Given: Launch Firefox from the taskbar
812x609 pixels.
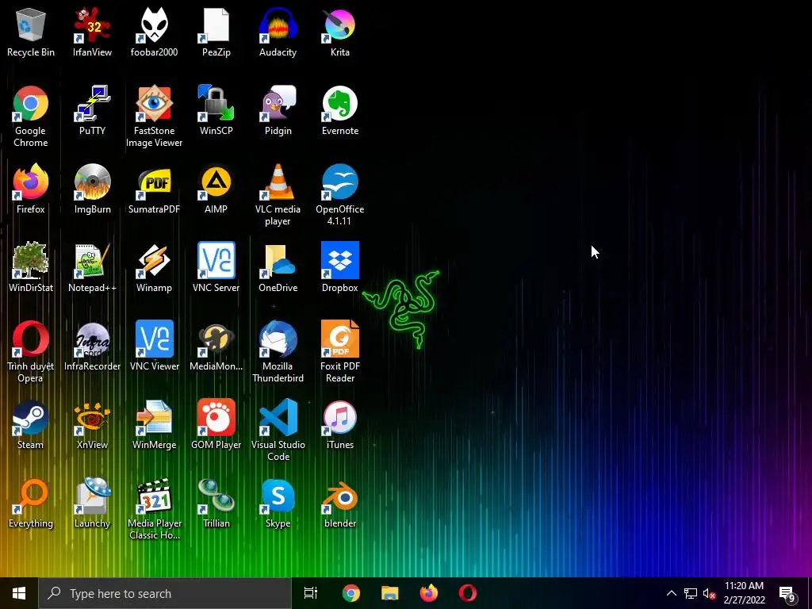Looking at the screenshot, I should (x=429, y=593).
